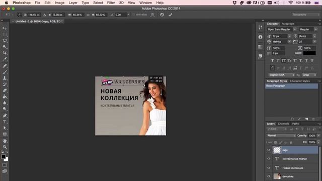
Task: Commit the transform with the checkmark
Action: (x=170, y=15)
